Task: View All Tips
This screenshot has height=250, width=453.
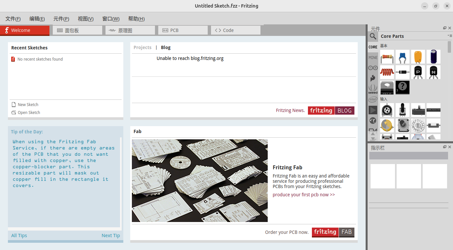Action: pyautogui.click(x=19, y=236)
